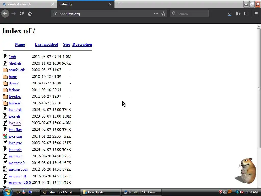
Task: Download the ipxe.efi file
Action: pyautogui.click(x=14, y=116)
